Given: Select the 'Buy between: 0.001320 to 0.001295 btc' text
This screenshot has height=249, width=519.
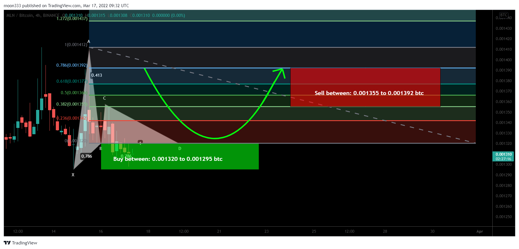Looking at the screenshot, I should click(x=168, y=159).
